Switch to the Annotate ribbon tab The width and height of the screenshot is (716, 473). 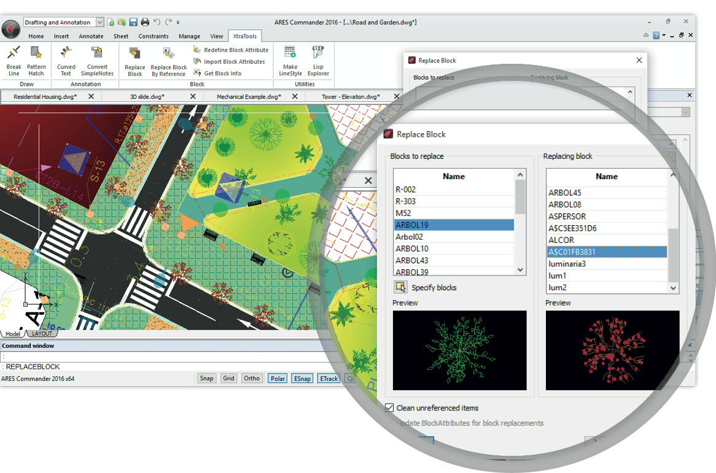click(x=91, y=36)
